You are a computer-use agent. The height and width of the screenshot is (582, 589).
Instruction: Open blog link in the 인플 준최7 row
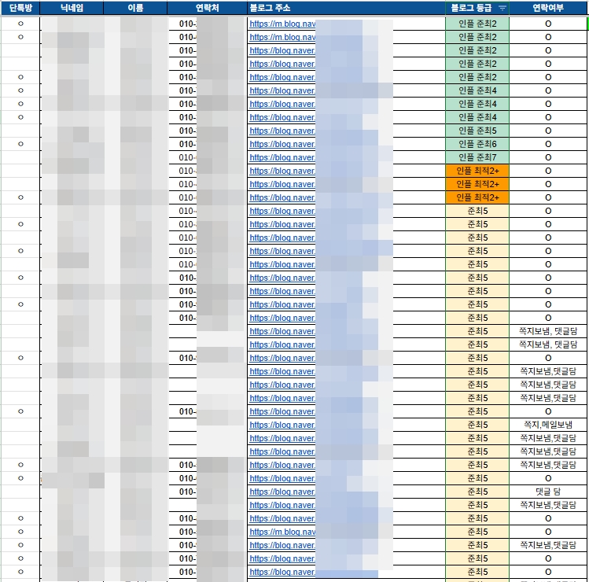click(282, 157)
